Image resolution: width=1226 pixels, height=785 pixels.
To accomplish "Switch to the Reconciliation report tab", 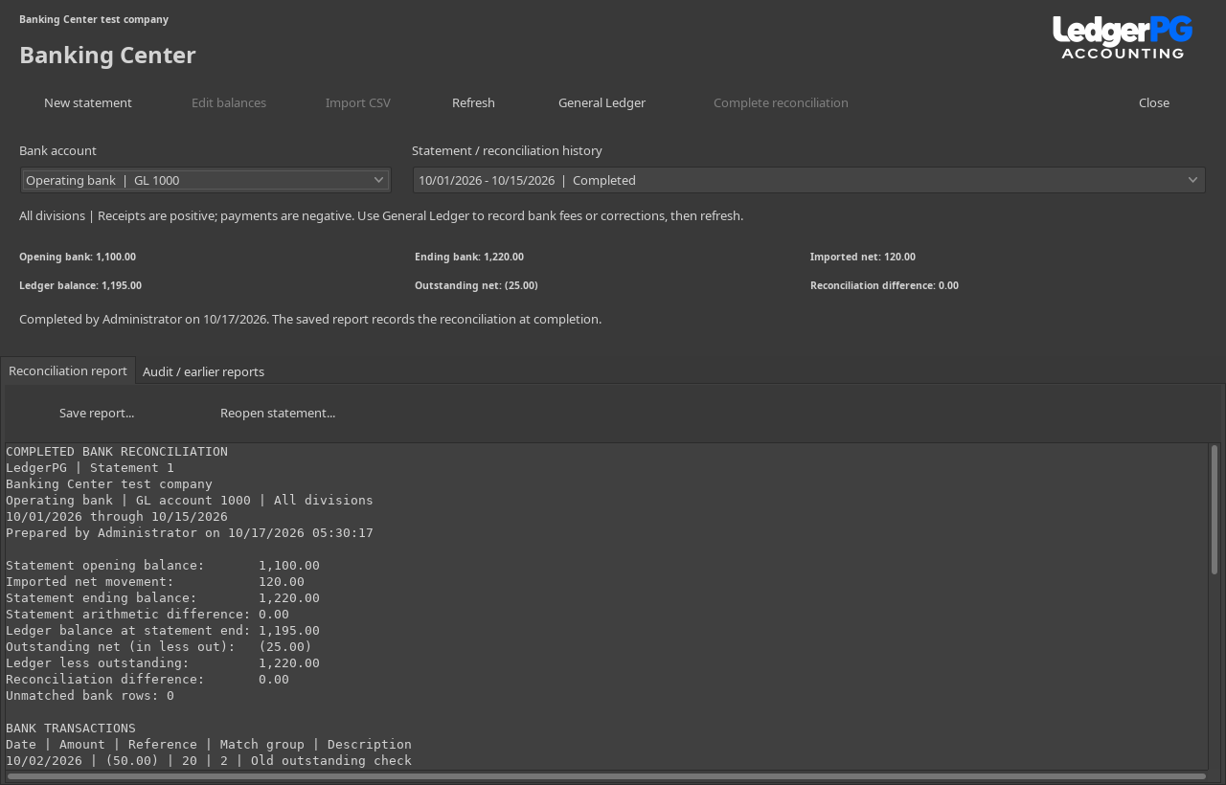I will pyautogui.click(x=68, y=370).
